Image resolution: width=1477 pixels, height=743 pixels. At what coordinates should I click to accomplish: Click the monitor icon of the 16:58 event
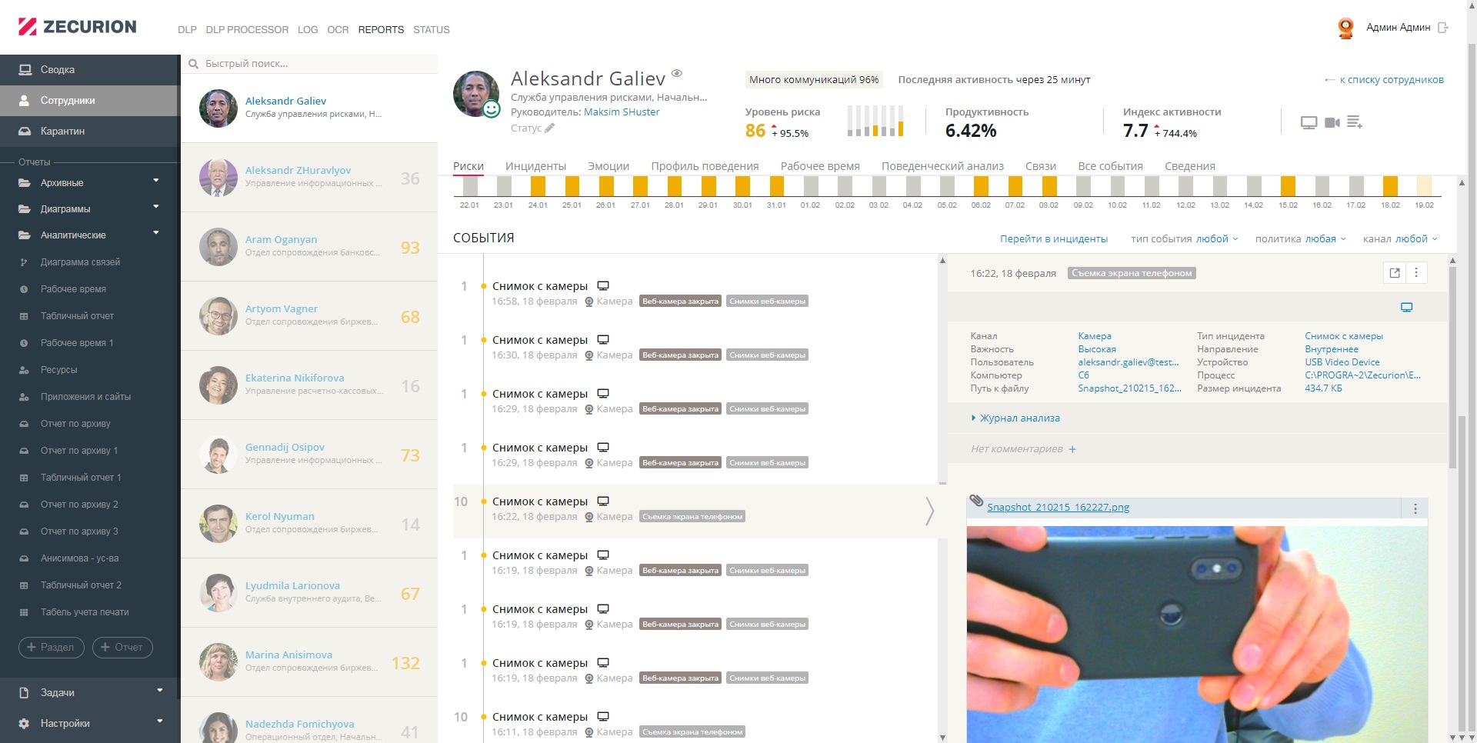(x=603, y=286)
